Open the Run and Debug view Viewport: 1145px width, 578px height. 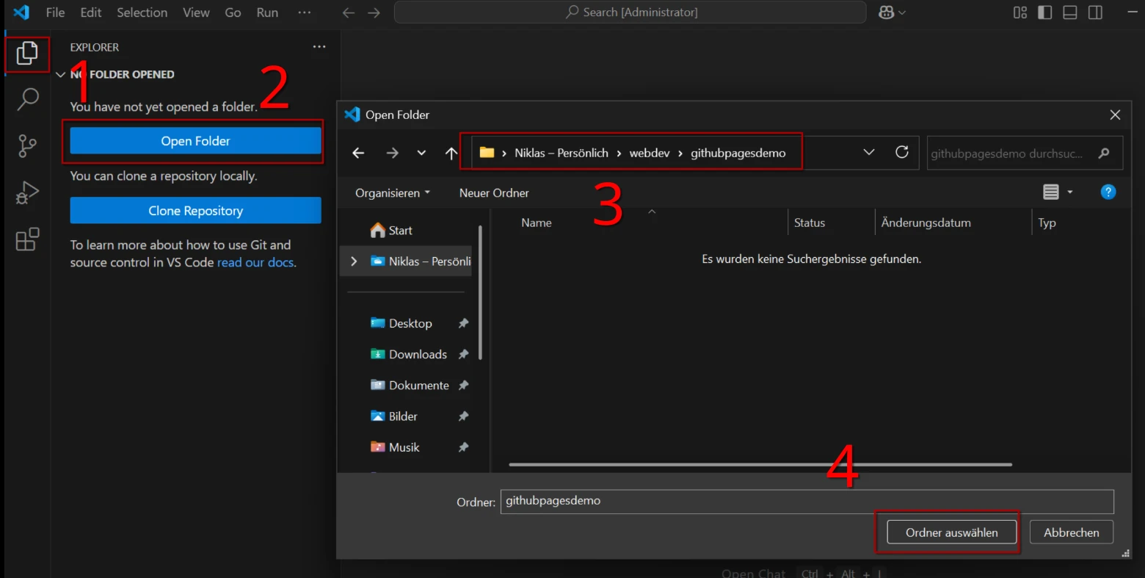click(x=27, y=193)
